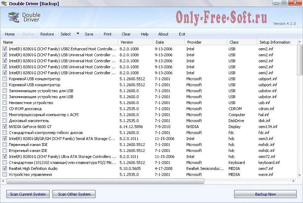Click the usb.inf cell
This screenshot has width=303, height=203.
(264, 103)
